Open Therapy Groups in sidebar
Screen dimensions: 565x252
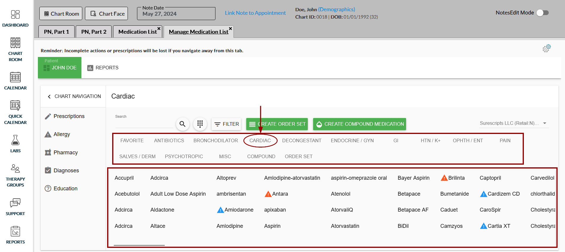click(x=15, y=176)
